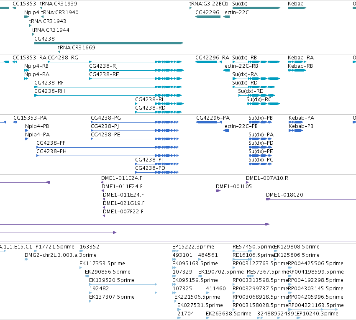356x320 pixels.
Task: Click clone DME1-018C20
Action: 284,195
